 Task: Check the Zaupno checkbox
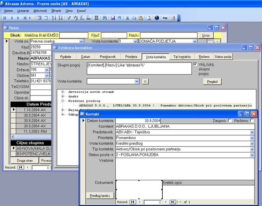(230, 121)
